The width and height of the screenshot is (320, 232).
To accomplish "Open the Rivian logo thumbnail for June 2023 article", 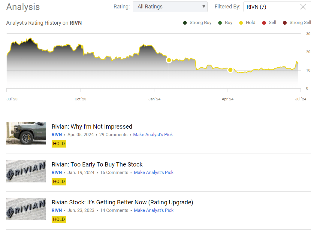I will [x=26, y=209].
